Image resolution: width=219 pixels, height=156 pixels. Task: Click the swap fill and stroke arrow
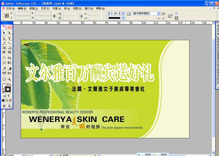[x=10, y=85]
